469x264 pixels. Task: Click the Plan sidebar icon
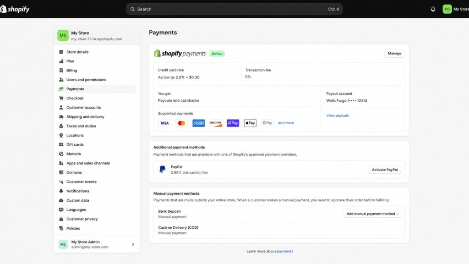tap(61, 61)
